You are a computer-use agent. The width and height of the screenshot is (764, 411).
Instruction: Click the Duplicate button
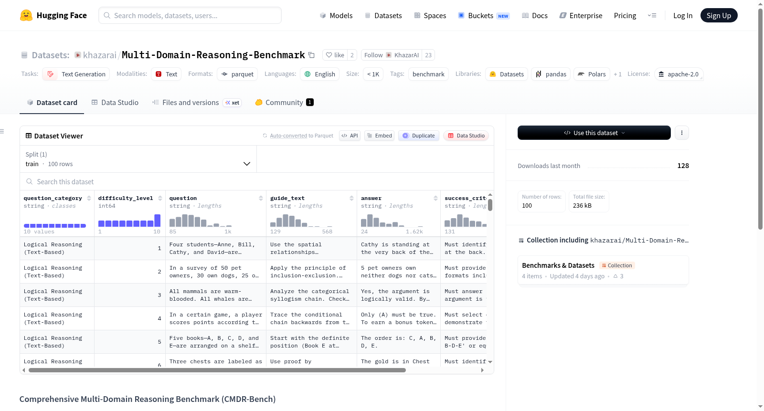[x=419, y=136]
